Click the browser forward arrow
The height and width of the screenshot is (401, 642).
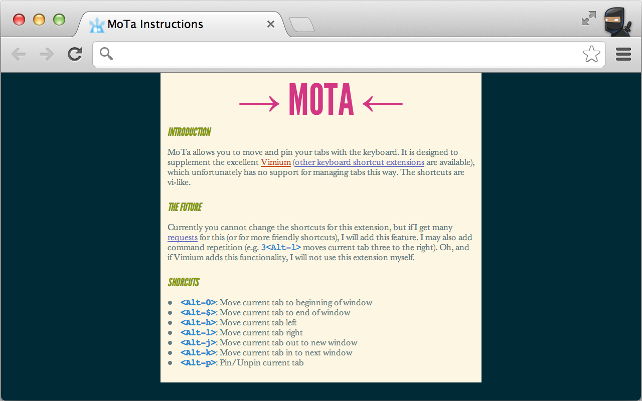click(x=47, y=54)
